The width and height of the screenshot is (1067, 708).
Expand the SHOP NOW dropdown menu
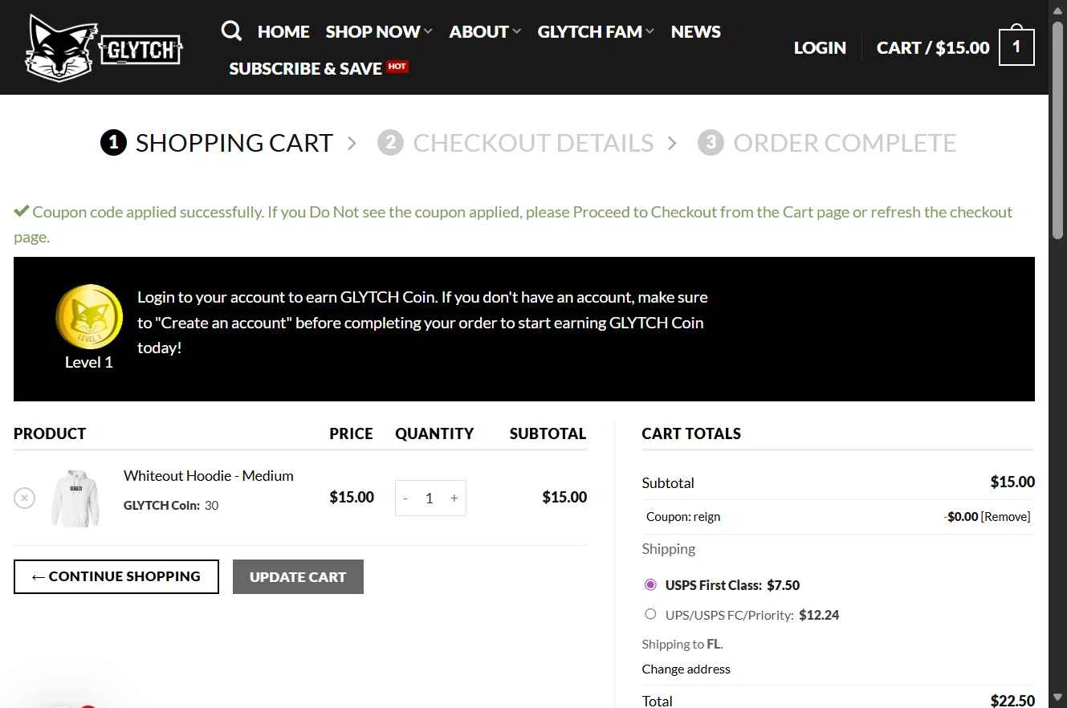[379, 32]
